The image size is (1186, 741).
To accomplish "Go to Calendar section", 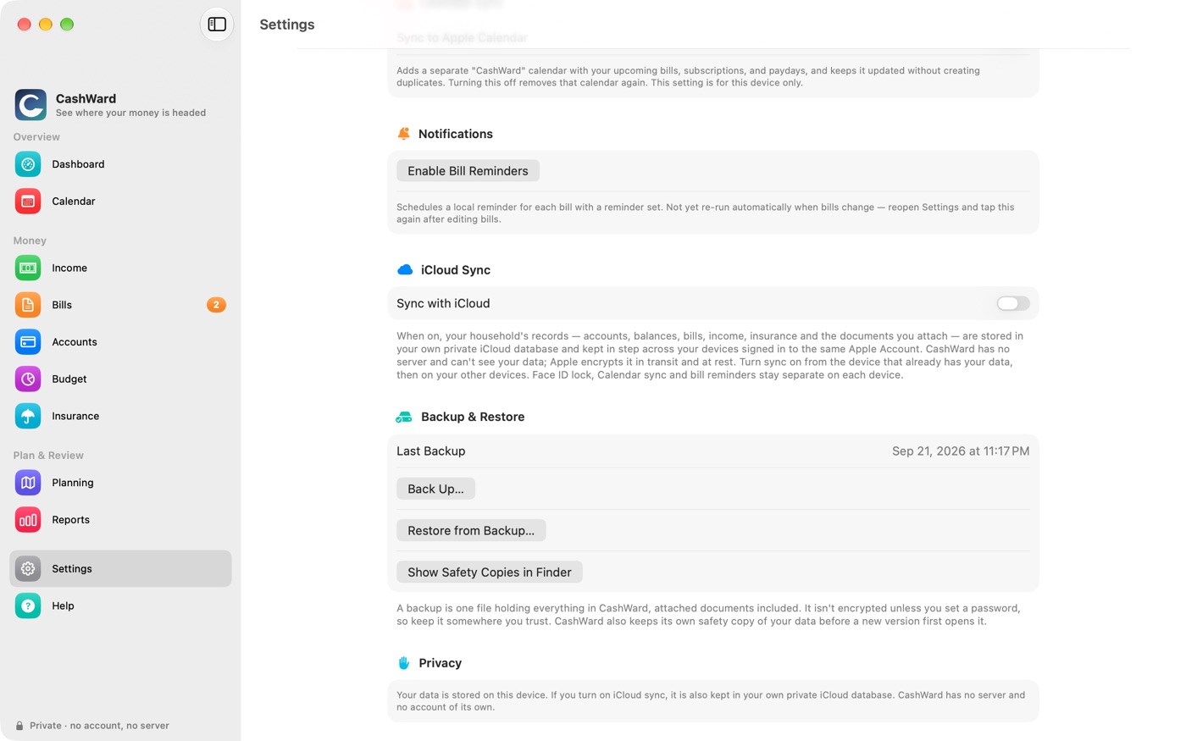I will coord(120,202).
